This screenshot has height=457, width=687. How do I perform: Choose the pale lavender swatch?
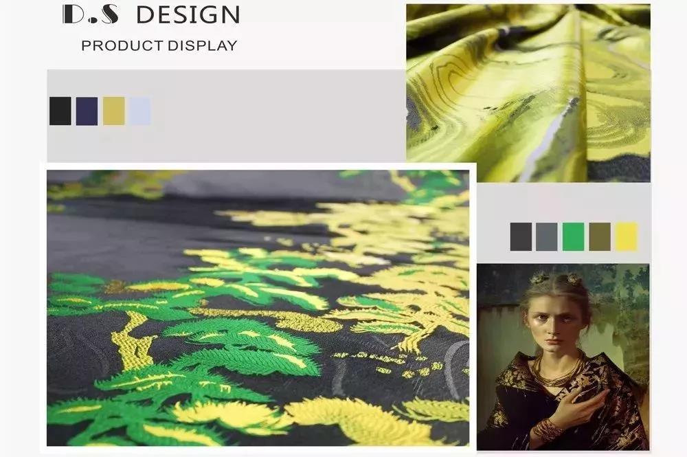pyautogui.click(x=139, y=111)
